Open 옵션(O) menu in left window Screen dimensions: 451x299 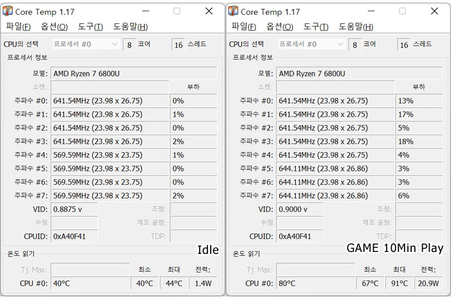(54, 26)
